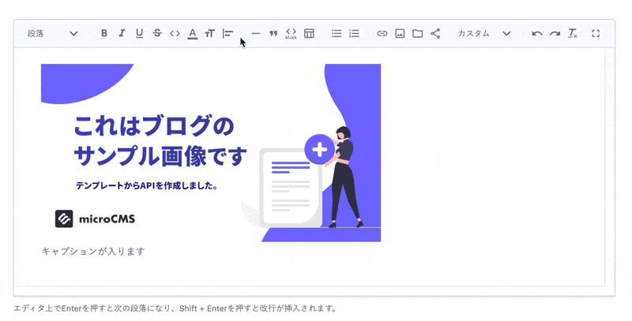Viewport: 632px width, 321px height.
Task: Insert a table
Action: (x=309, y=34)
